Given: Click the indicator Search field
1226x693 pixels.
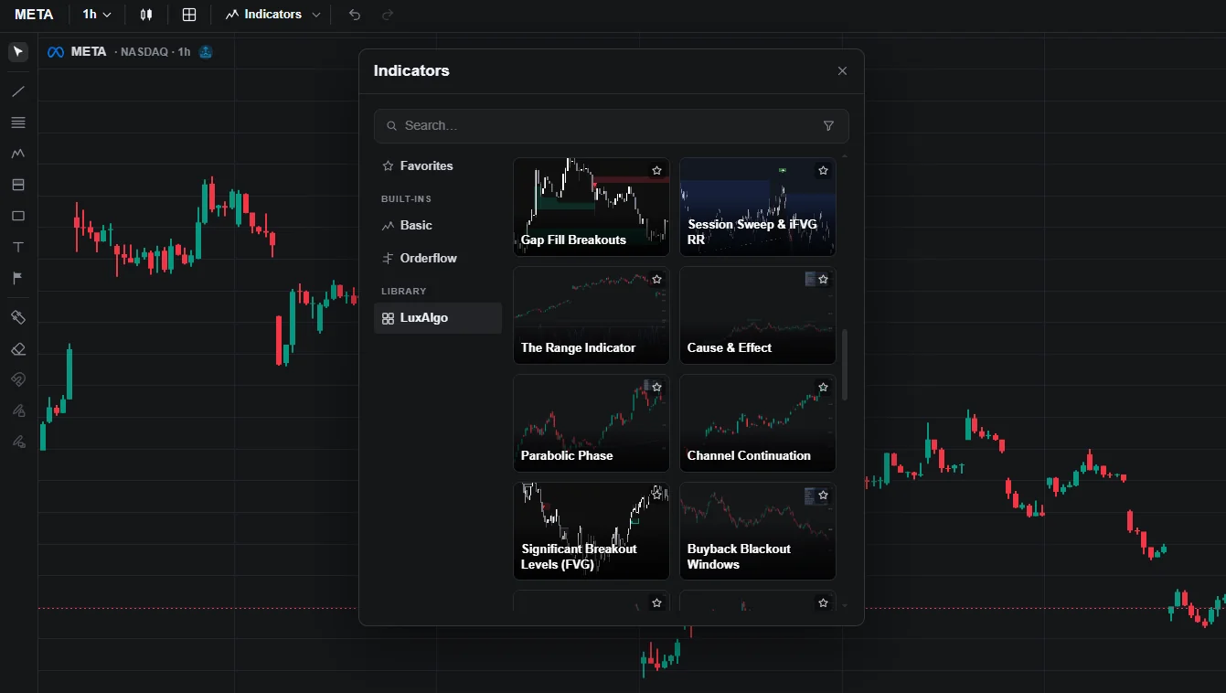Looking at the screenshot, I should (611, 126).
